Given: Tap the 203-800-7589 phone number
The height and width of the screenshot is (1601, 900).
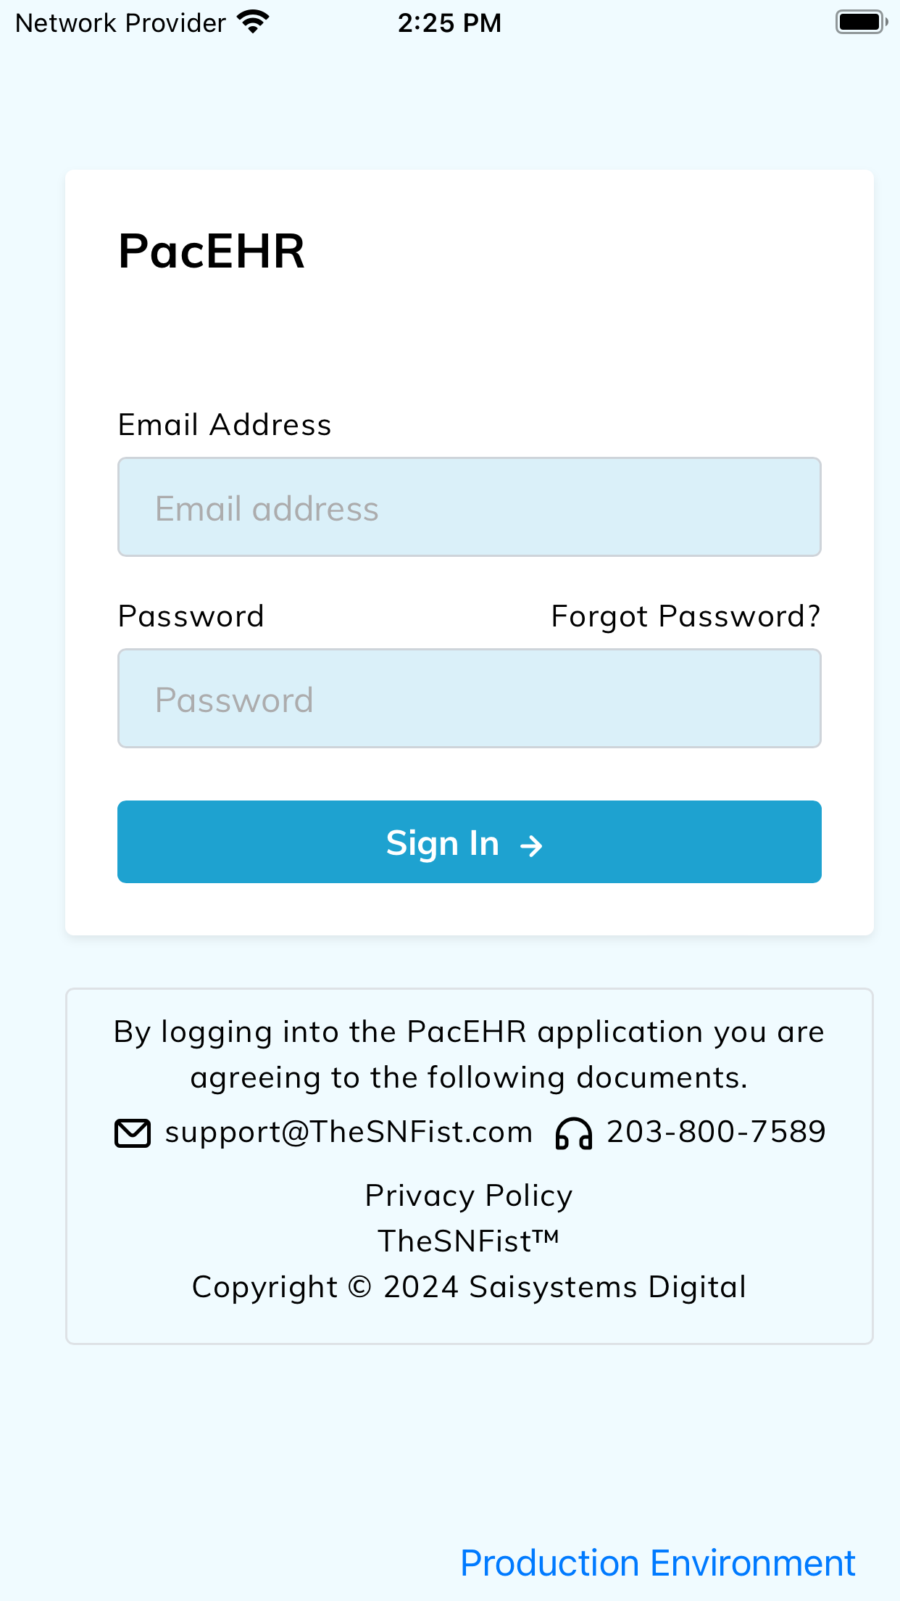Looking at the screenshot, I should [716, 1132].
